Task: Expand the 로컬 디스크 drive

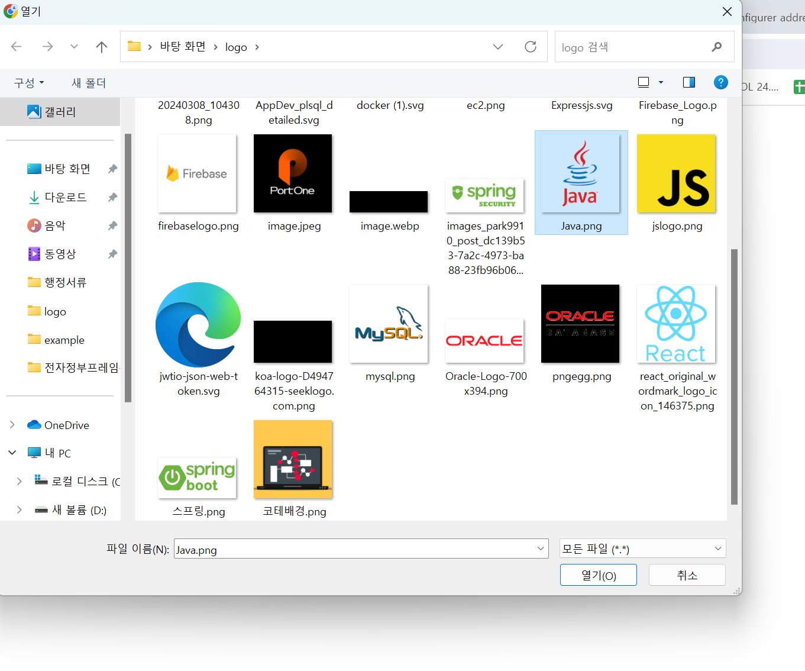Action: (x=20, y=481)
